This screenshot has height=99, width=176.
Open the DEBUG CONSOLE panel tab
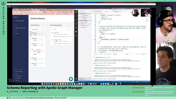(x=108, y=54)
